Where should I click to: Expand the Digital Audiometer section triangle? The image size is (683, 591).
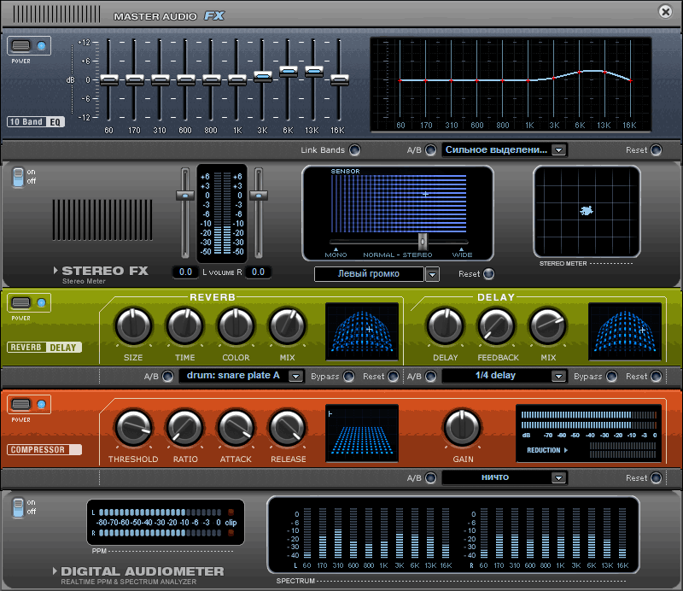click(55, 571)
